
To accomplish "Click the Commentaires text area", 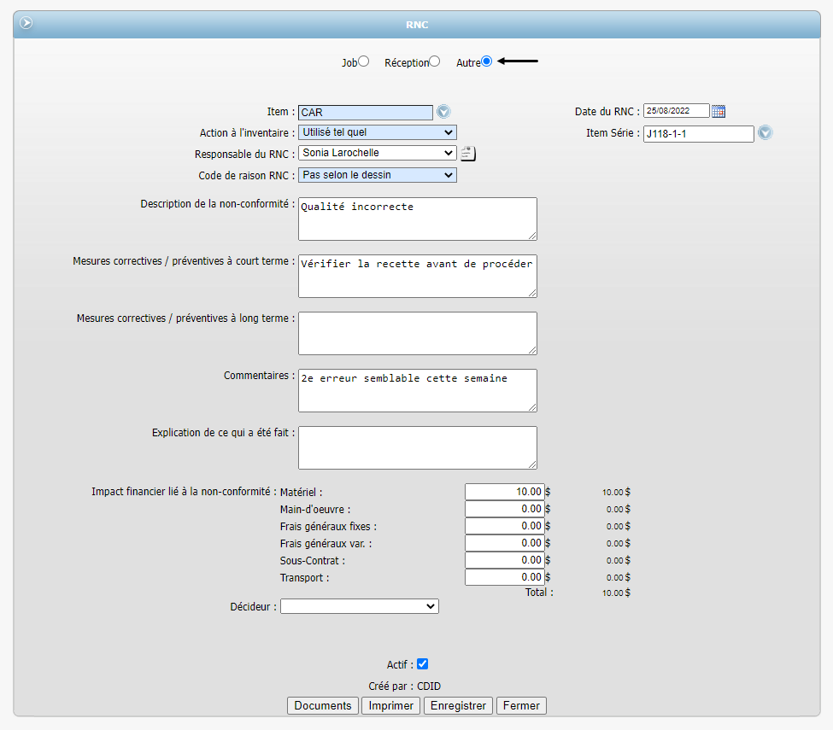I will [417, 390].
